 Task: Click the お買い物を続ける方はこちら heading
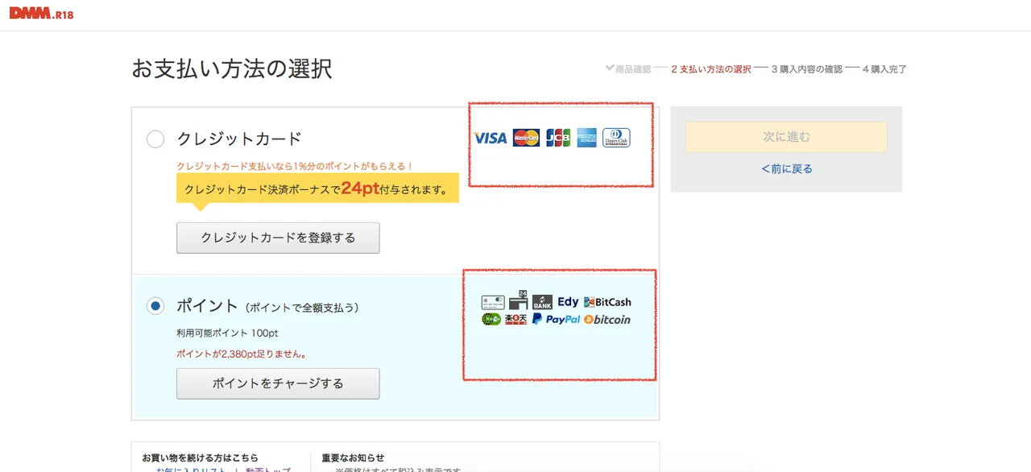[x=201, y=458]
